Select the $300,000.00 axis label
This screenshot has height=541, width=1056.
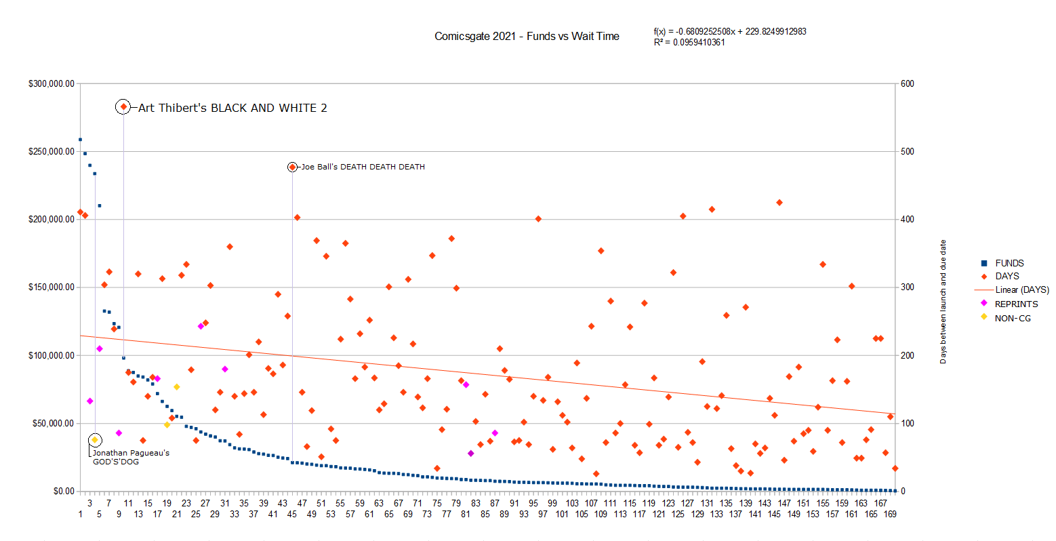click(52, 83)
